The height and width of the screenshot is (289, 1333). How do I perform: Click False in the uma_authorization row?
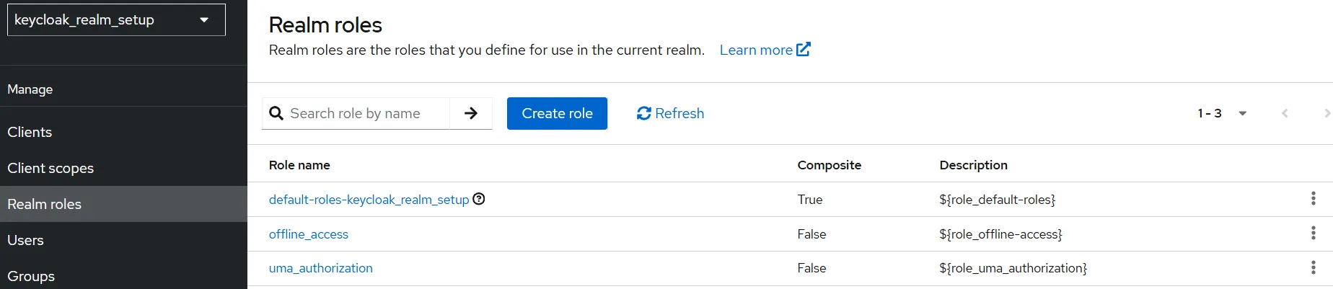click(x=812, y=268)
